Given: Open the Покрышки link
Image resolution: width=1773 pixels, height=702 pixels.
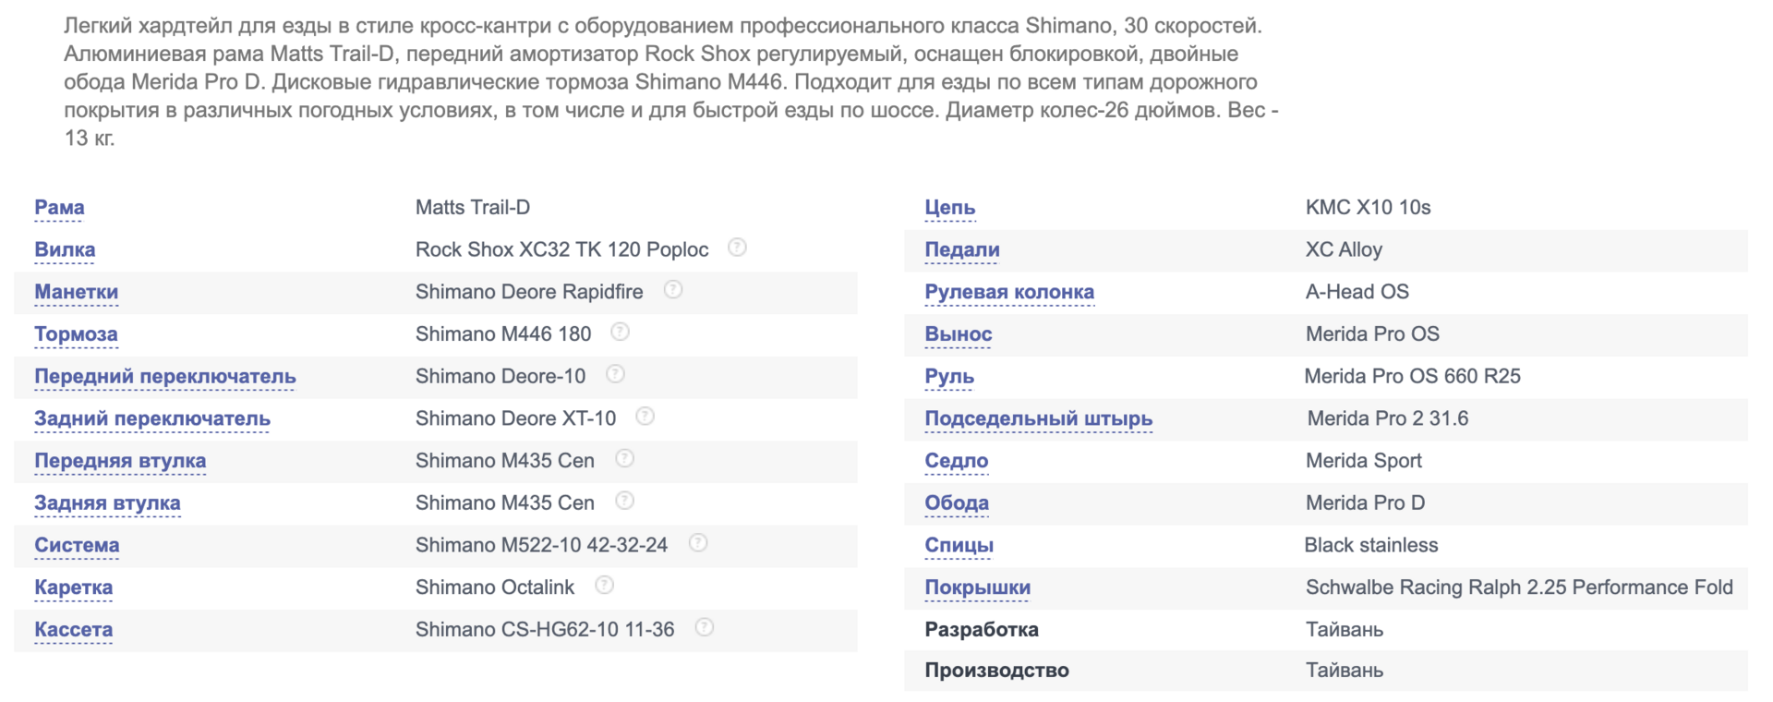Looking at the screenshot, I should pyautogui.click(x=978, y=588).
